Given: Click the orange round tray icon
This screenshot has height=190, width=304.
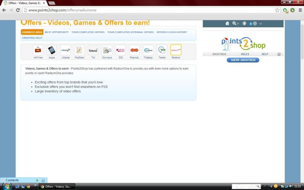Looking at the screenshot, I should [276, 186].
